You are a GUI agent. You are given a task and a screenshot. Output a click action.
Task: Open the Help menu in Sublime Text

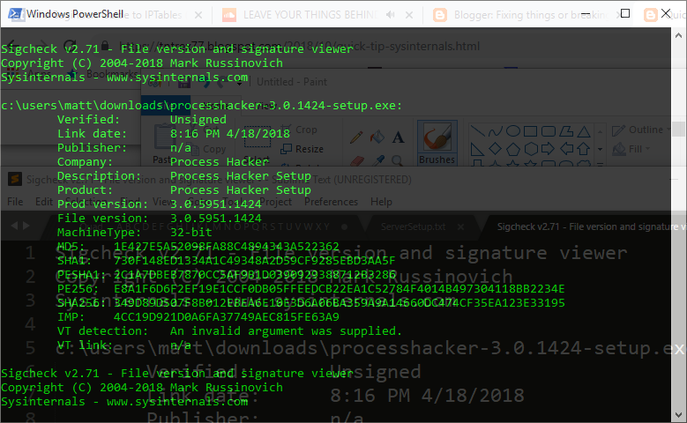coord(381,202)
